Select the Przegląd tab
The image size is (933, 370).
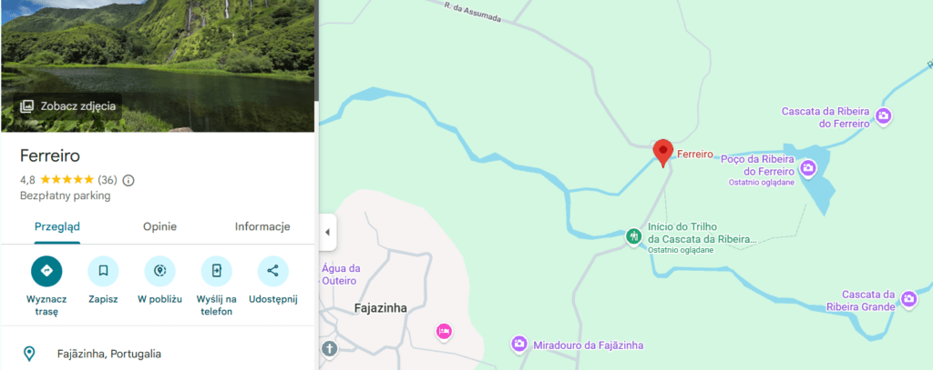pyautogui.click(x=57, y=227)
